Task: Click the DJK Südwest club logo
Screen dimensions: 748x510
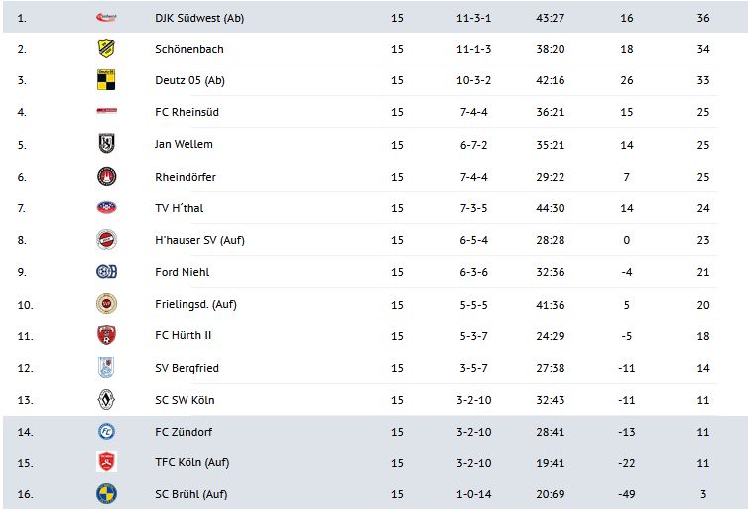Action: point(106,17)
